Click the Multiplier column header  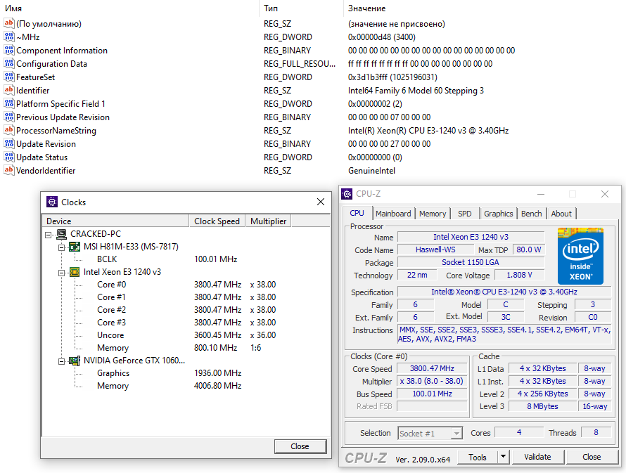pos(268,221)
